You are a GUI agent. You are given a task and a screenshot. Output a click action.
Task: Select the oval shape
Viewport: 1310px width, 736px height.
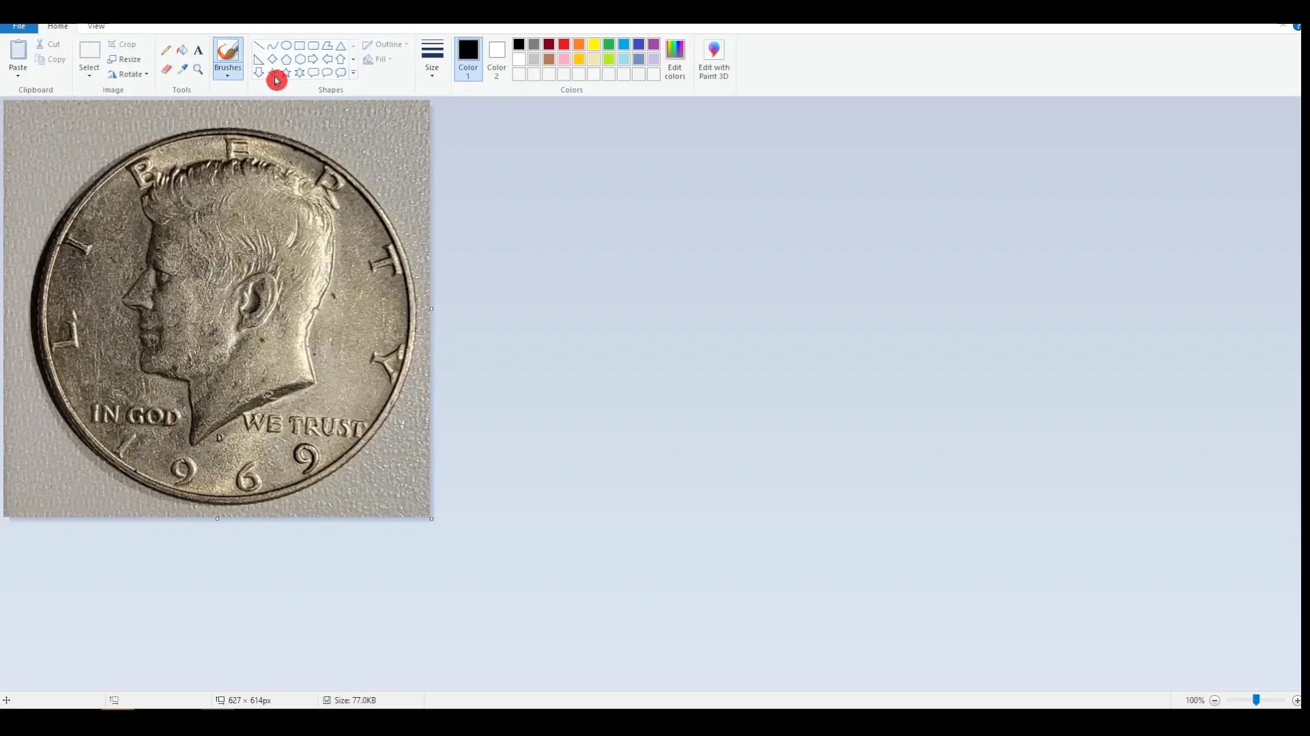286,46
